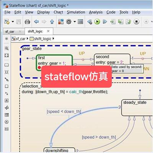
Task: Click the Step In debugger icon
Action: (x=113, y=21)
